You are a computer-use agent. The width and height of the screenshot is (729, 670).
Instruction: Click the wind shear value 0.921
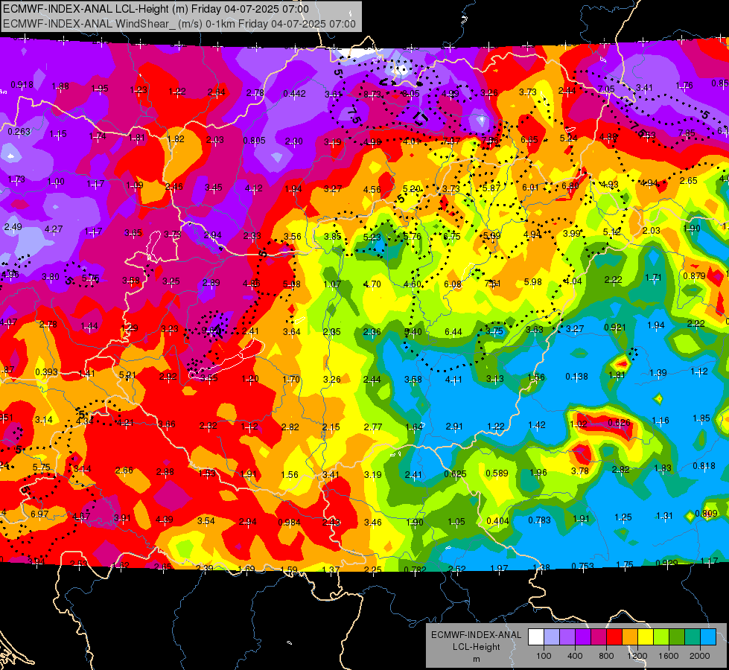(615, 328)
